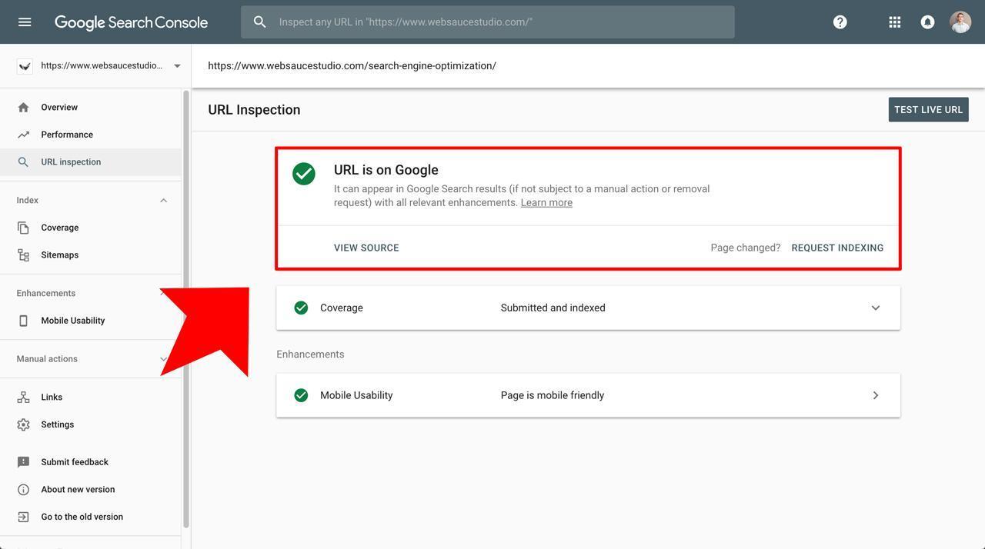This screenshot has width=985, height=549.
Task: Click the Submit feedback icon
Action: point(24,462)
